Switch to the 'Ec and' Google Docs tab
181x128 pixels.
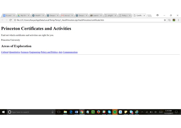(9, 16)
